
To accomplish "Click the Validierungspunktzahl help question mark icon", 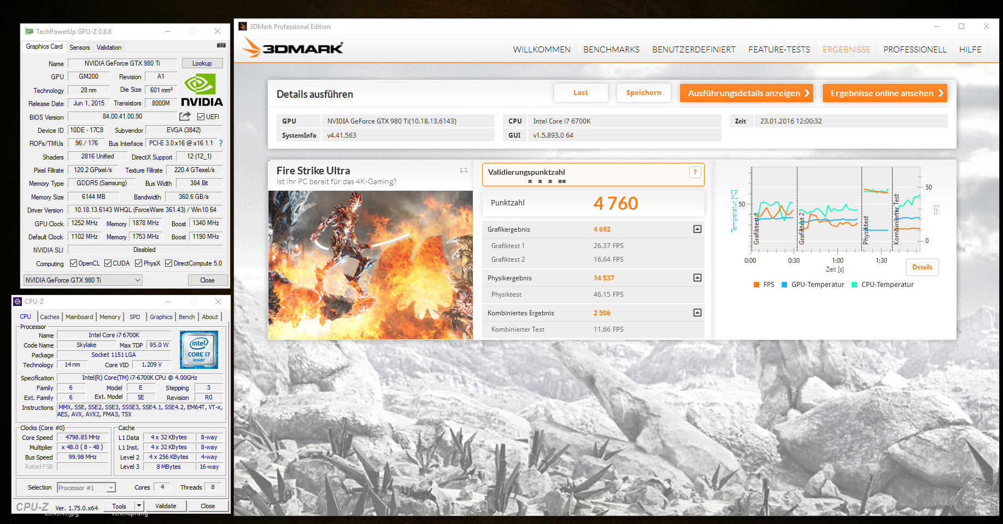I will 695,172.
